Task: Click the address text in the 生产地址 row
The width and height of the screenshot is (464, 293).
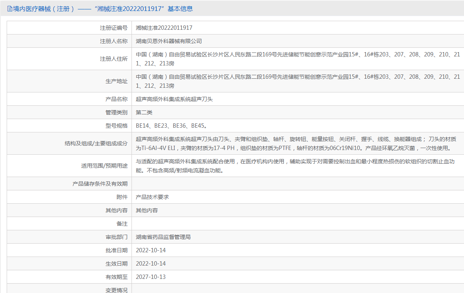Action: [298, 81]
